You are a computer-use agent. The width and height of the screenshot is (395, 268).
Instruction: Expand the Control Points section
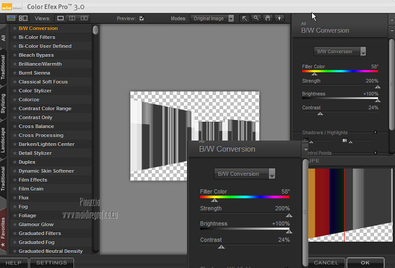click(375, 153)
